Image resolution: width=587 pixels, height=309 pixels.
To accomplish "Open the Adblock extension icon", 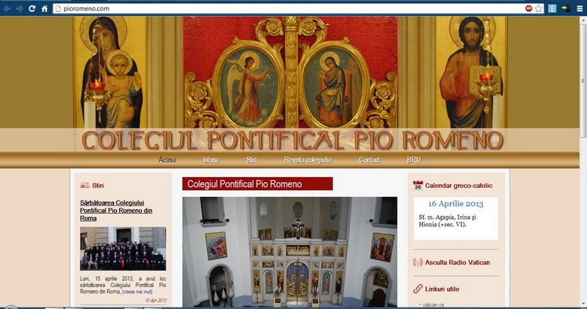I will point(528,8).
